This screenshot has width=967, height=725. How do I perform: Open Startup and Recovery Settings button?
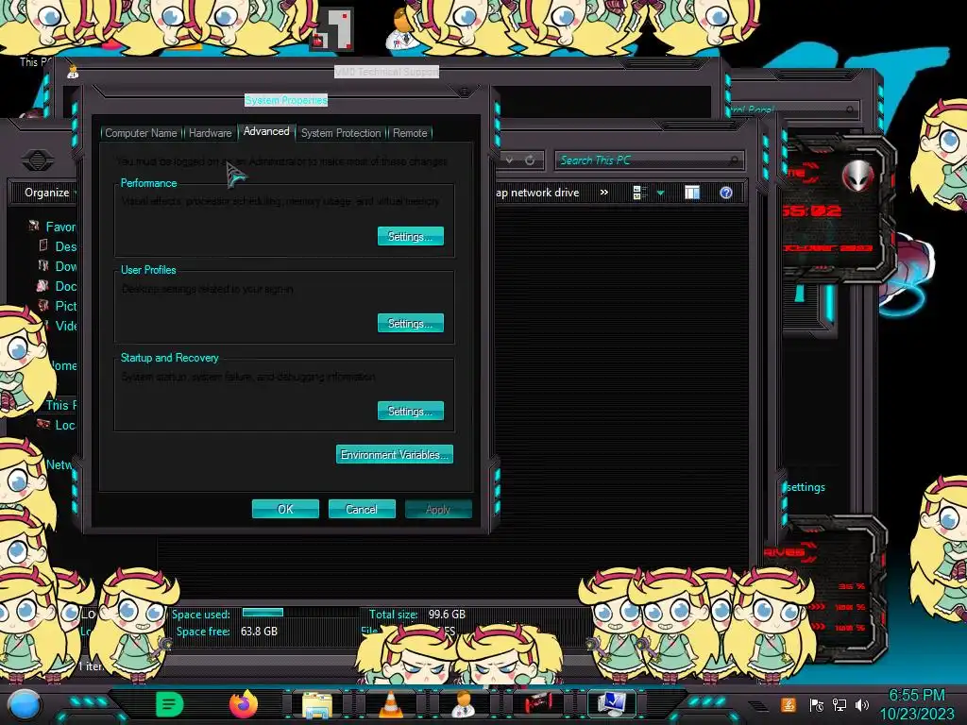point(410,412)
